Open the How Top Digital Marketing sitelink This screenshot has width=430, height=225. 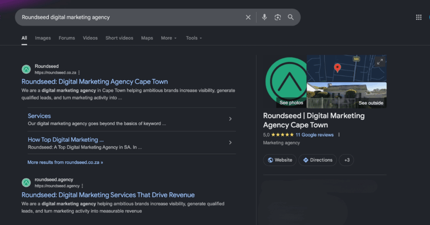(x=66, y=139)
